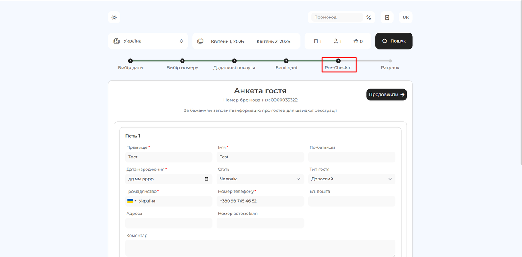The height and width of the screenshot is (257, 522).
Task: Click the login arrow icon
Action: [x=387, y=17]
